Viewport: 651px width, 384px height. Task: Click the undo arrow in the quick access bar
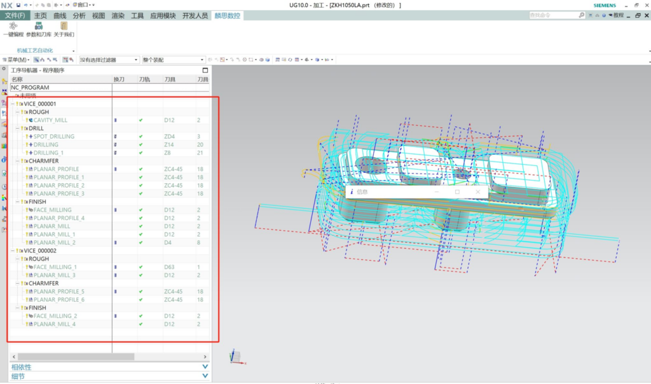25,5
